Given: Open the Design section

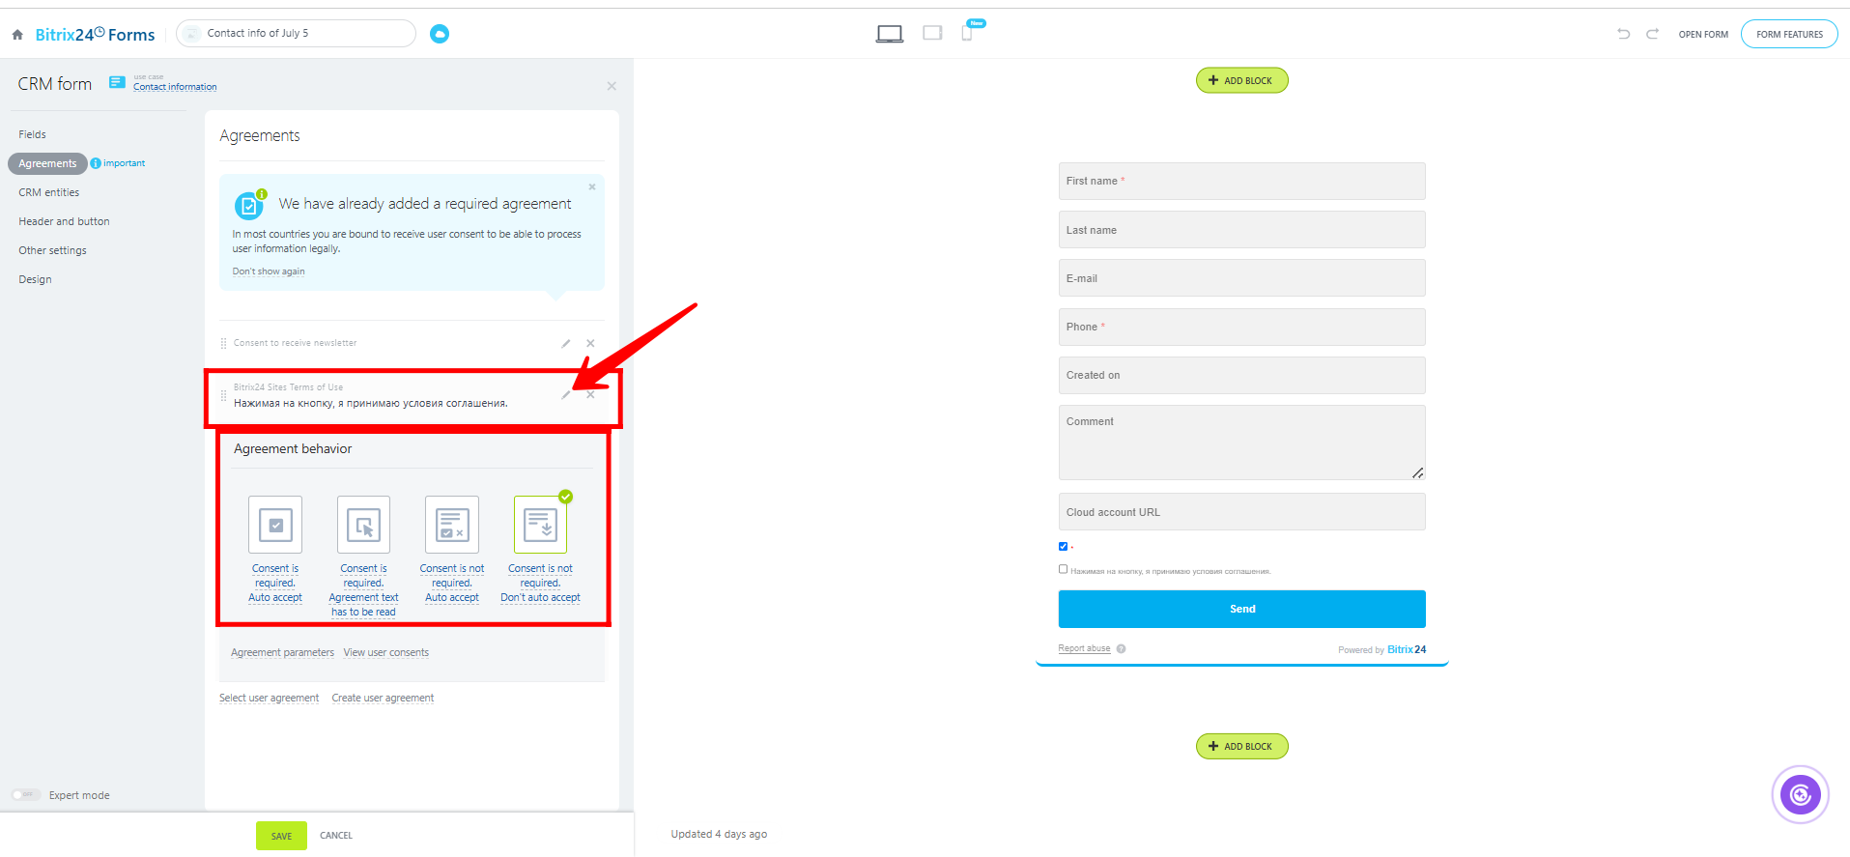Looking at the screenshot, I should [35, 279].
